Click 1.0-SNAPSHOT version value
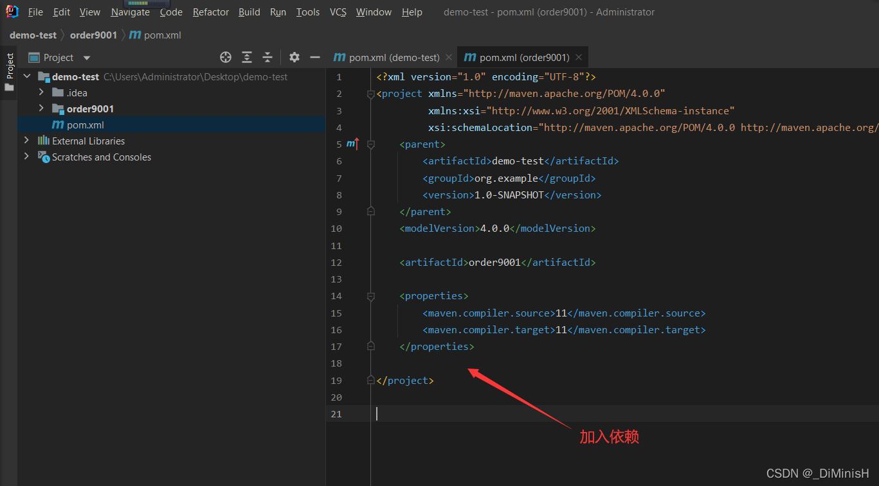879x486 pixels. [509, 195]
